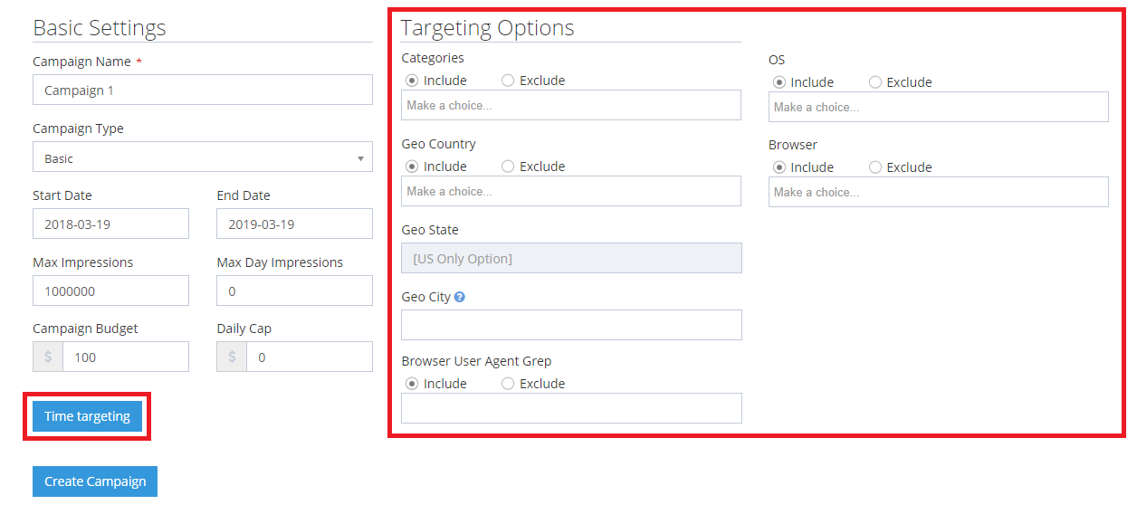Click the Create Campaign button
Image resolution: width=1137 pixels, height=524 pixels.
click(x=94, y=481)
